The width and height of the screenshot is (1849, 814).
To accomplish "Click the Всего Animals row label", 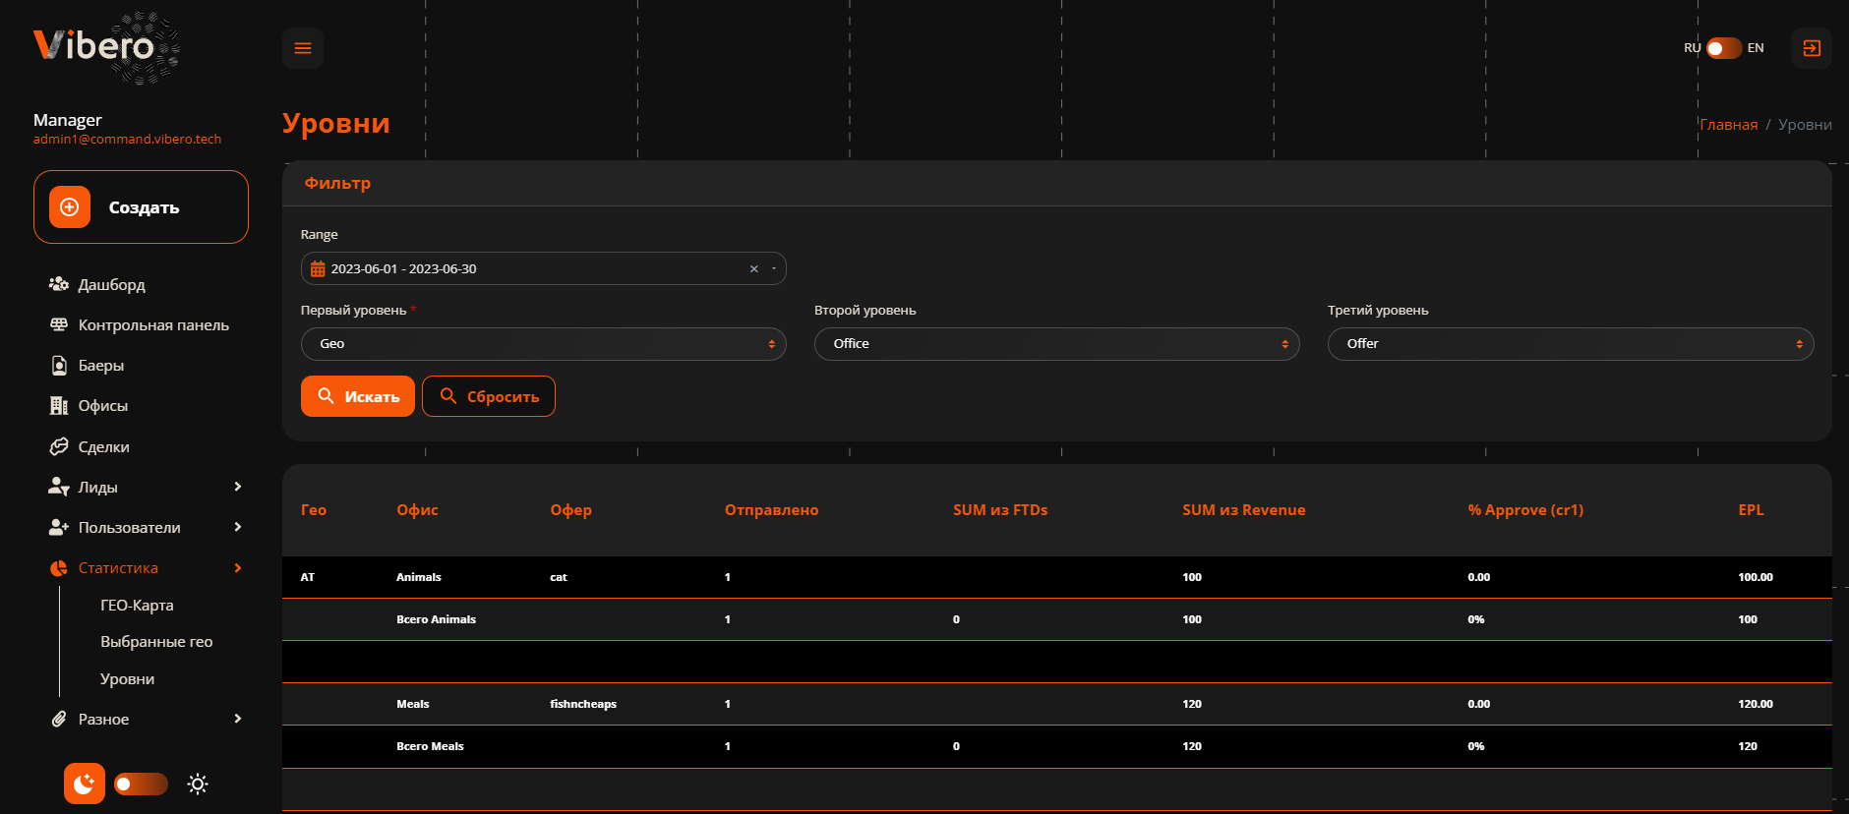I will pos(436,619).
